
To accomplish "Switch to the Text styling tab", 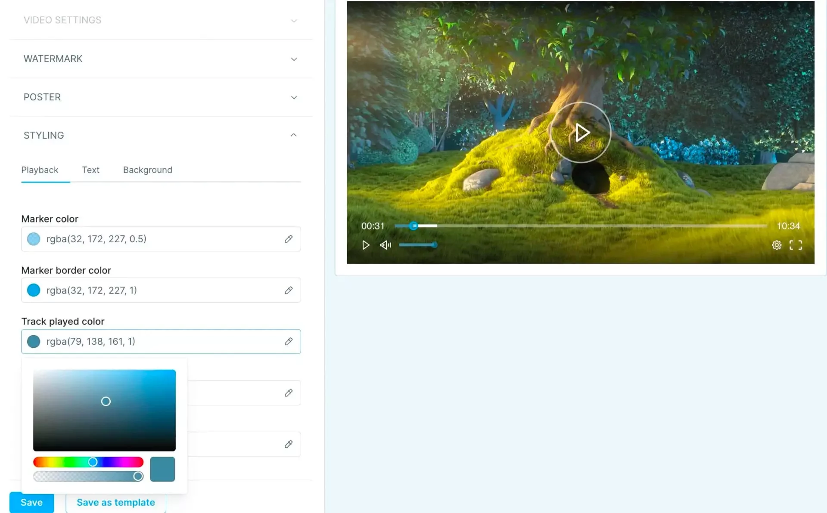I will coord(90,170).
